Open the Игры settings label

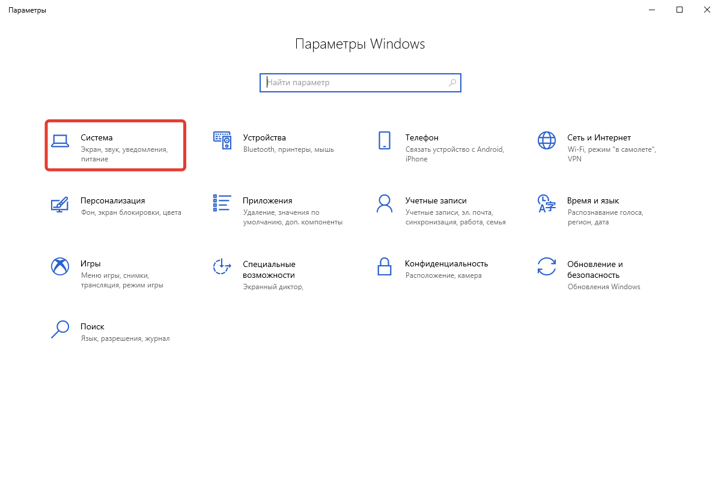pyautogui.click(x=91, y=263)
